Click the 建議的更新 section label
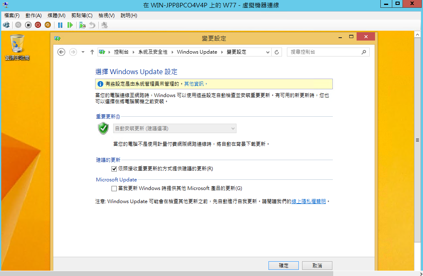Image resolution: width=423 pixels, height=276 pixels. (108, 160)
